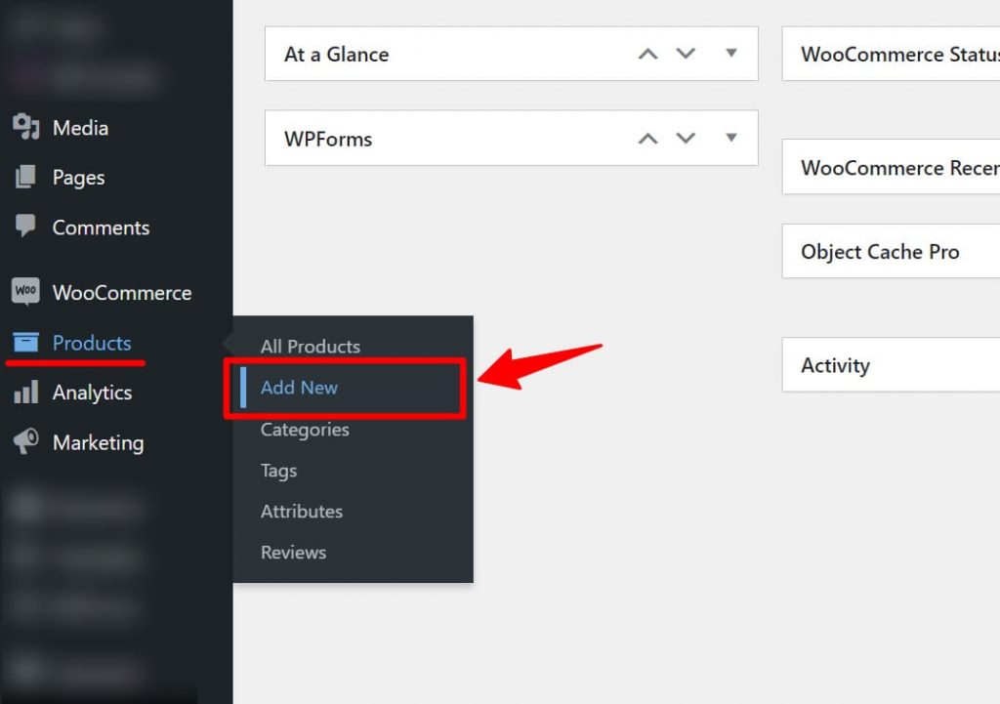Open Attributes from the Products submenu
The height and width of the screenshot is (704, 1000).
(x=302, y=512)
